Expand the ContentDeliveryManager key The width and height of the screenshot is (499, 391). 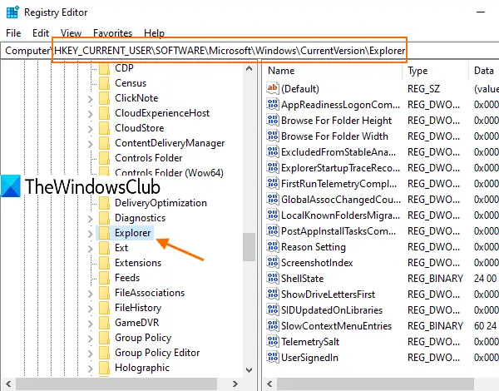[91, 144]
